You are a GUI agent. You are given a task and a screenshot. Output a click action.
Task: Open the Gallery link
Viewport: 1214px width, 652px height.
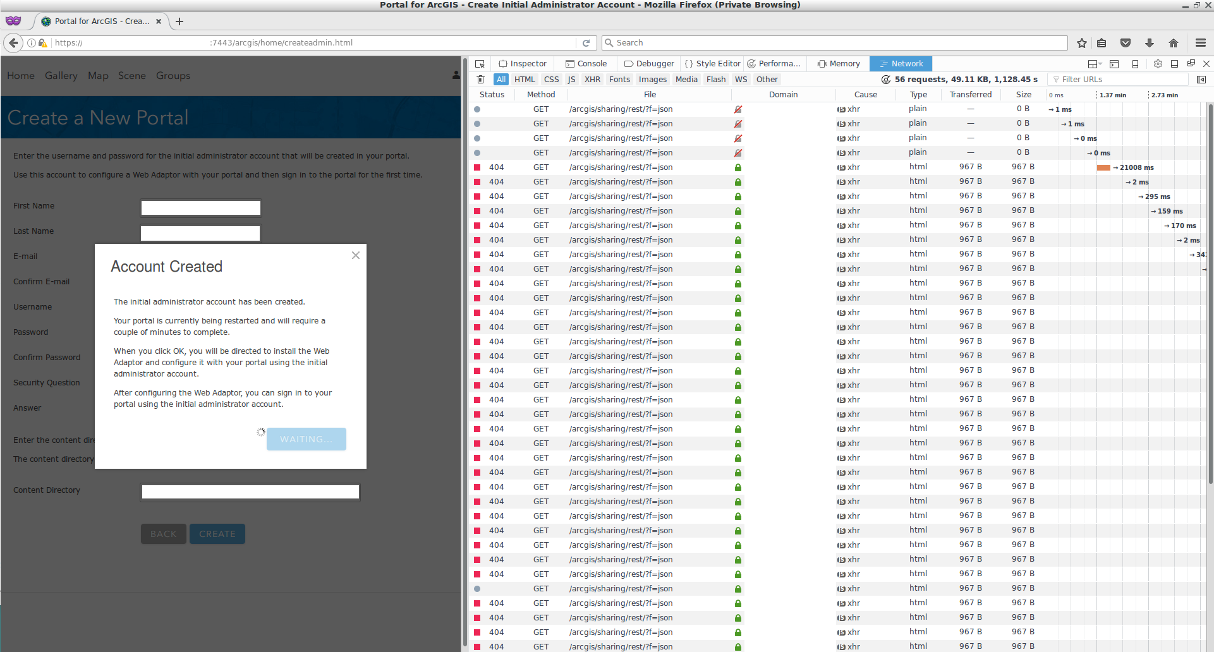pos(61,76)
